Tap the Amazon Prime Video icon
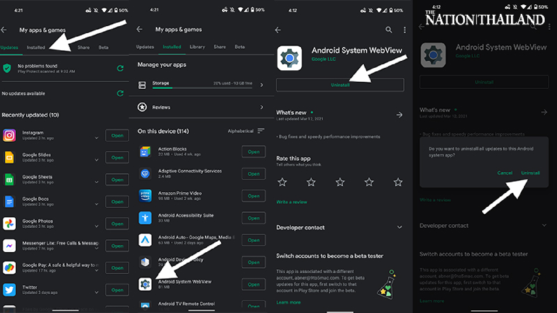 coord(145,196)
